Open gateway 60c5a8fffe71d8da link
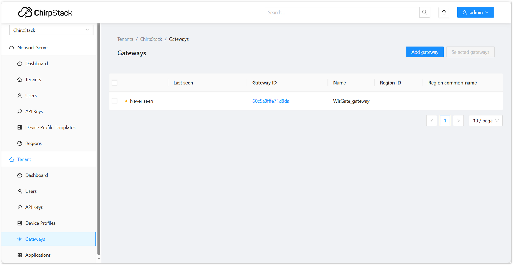This screenshot has width=513, height=265. point(271,101)
